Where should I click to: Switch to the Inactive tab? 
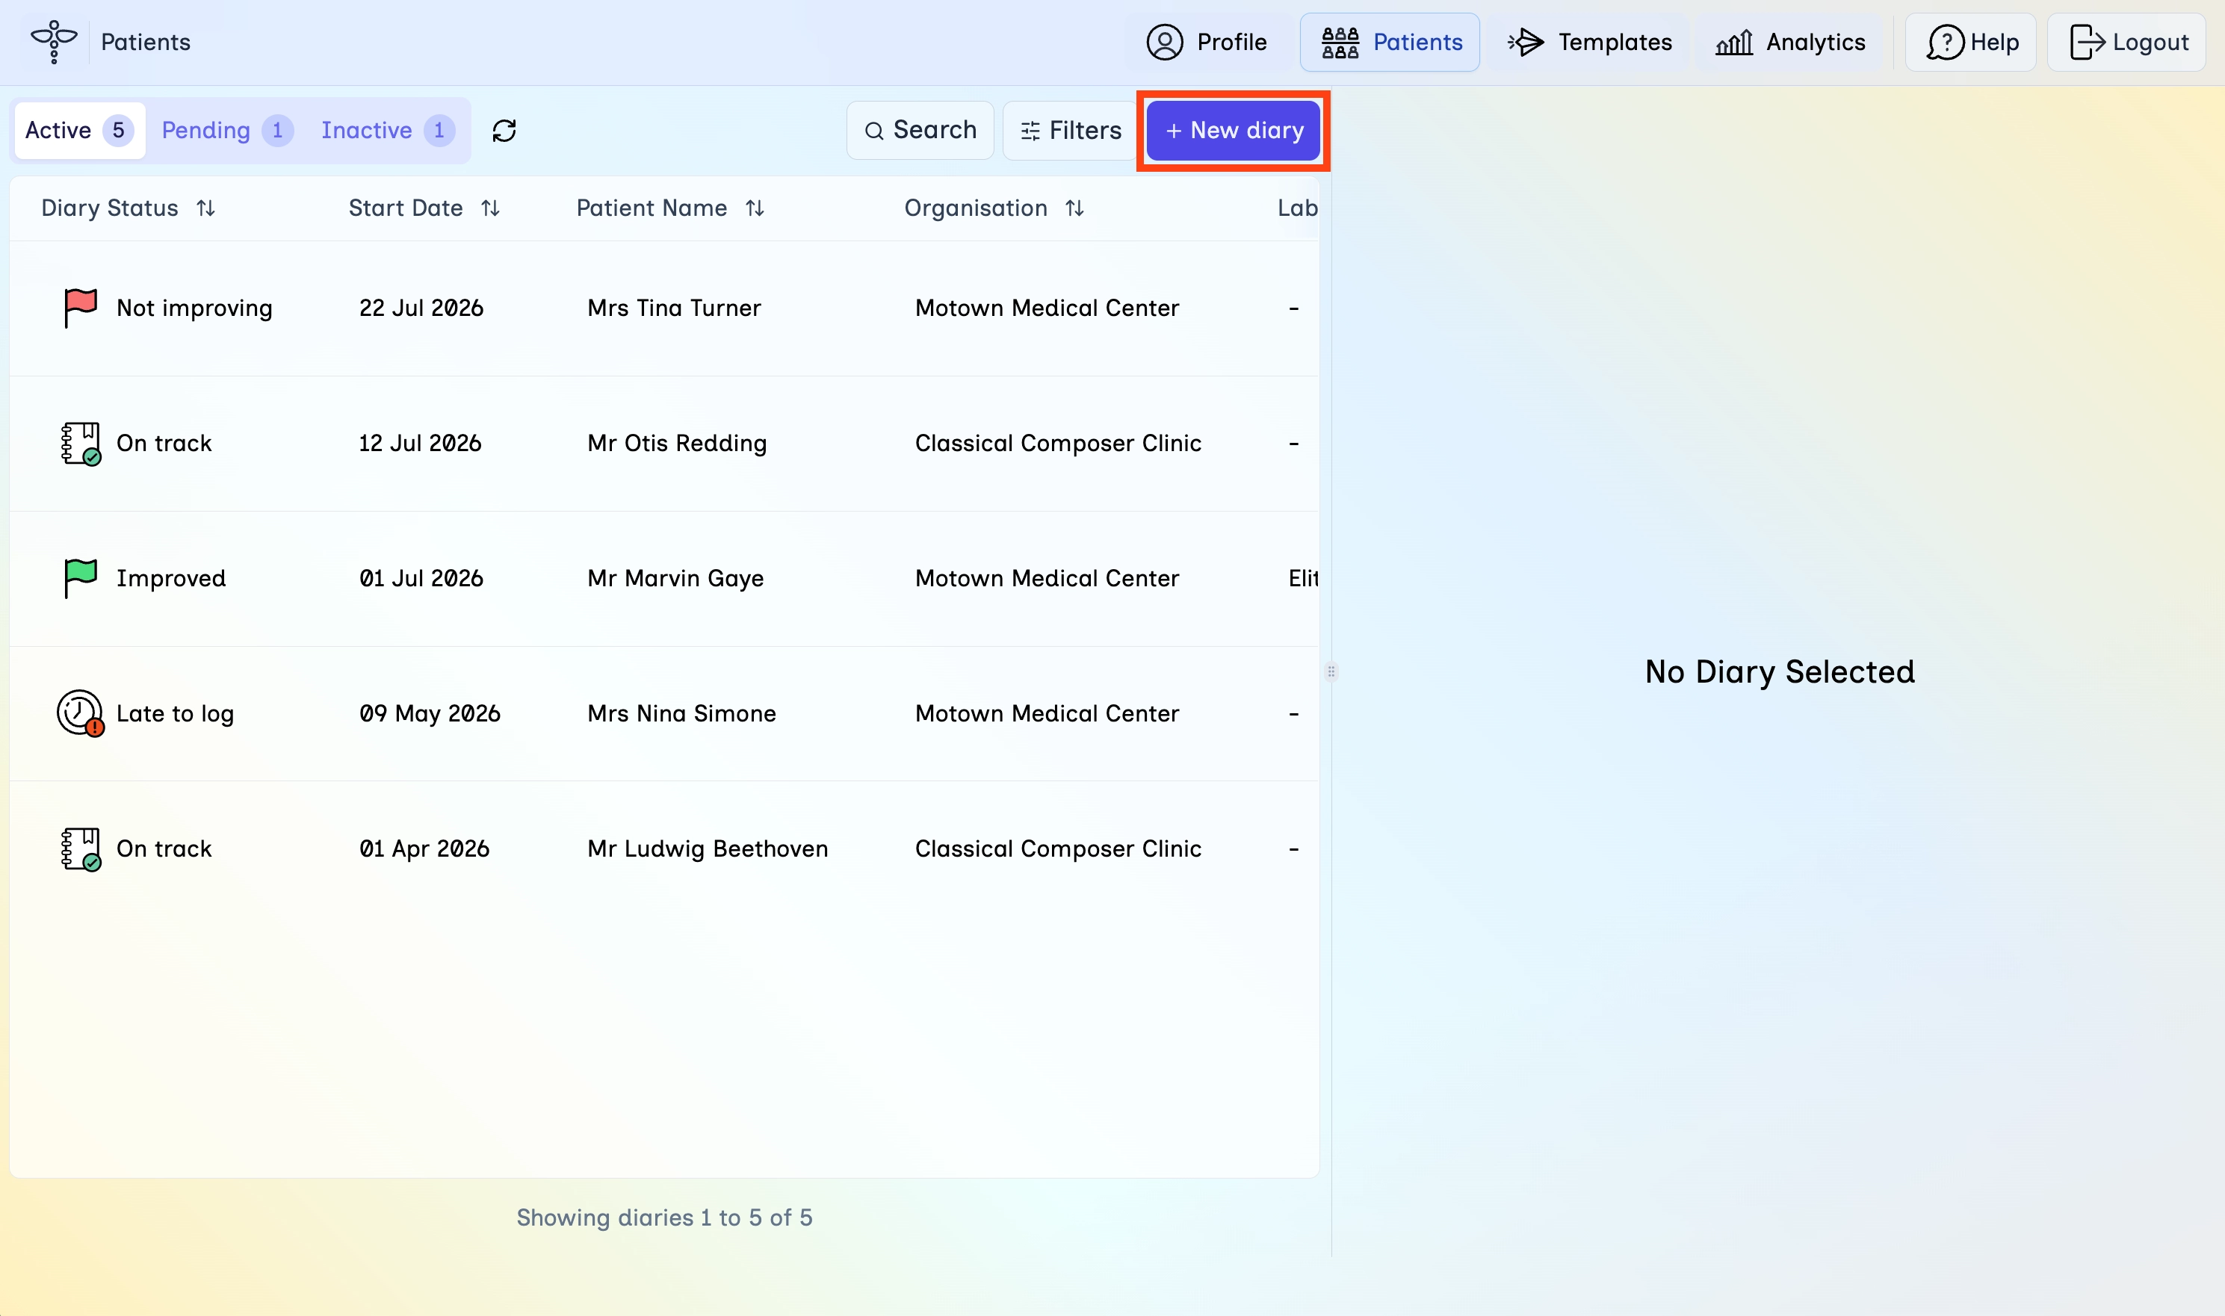(x=388, y=131)
